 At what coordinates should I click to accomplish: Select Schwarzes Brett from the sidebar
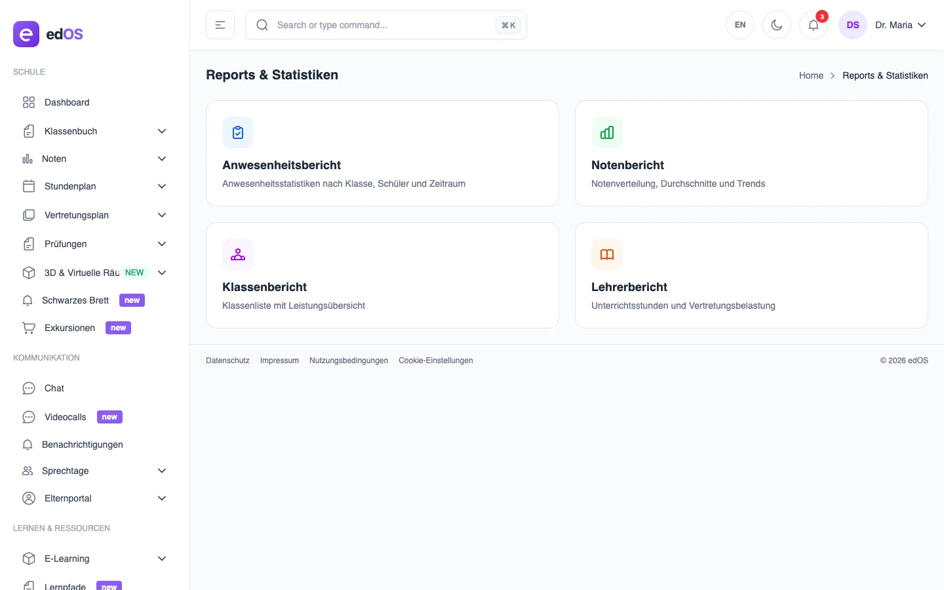(x=75, y=300)
